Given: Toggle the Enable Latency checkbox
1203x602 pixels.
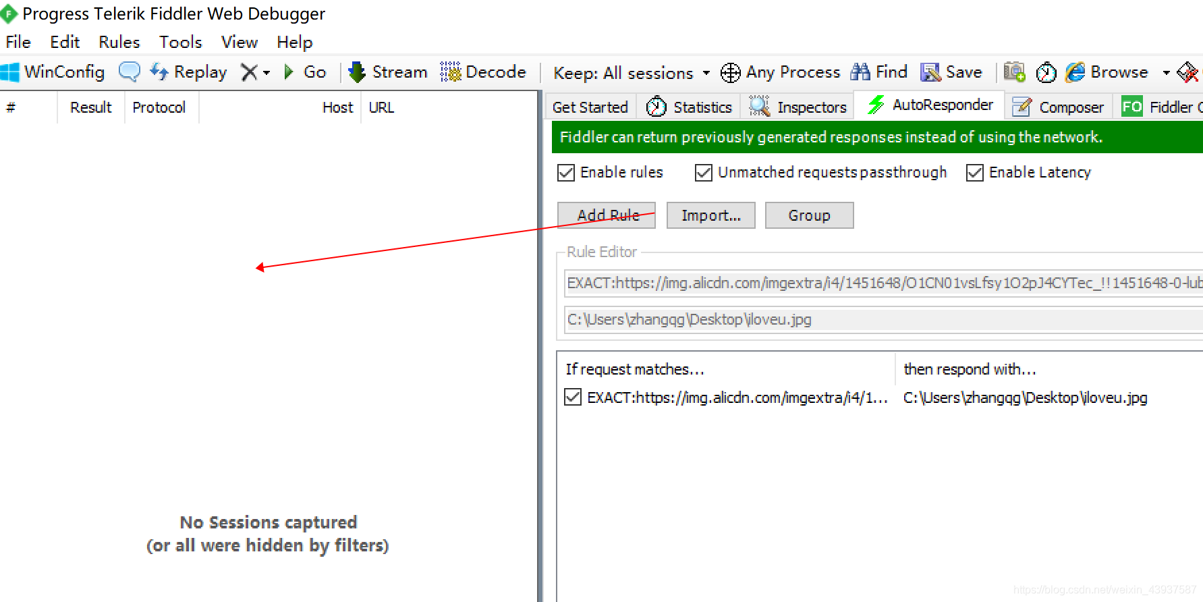Looking at the screenshot, I should pyautogui.click(x=975, y=173).
